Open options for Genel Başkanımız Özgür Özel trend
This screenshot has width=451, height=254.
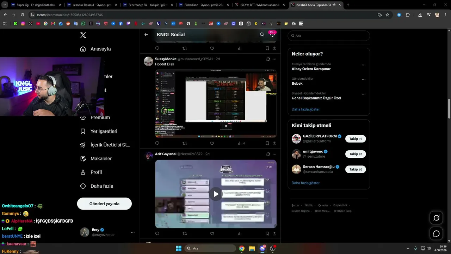pyautogui.click(x=364, y=94)
